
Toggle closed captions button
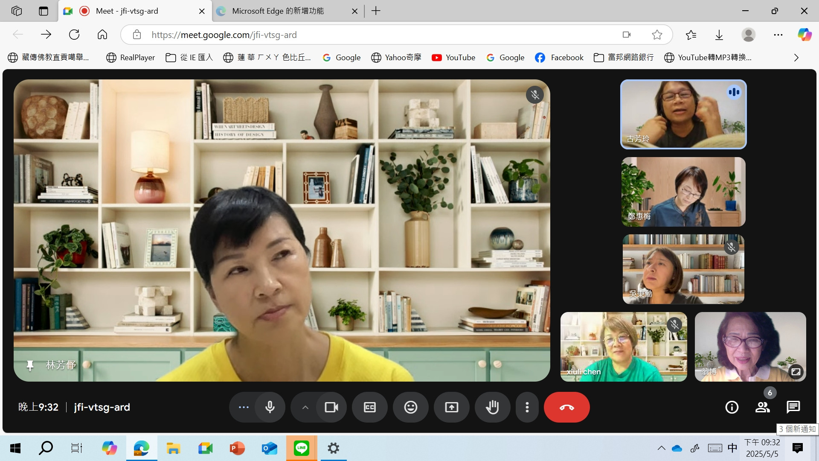click(369, 407)
